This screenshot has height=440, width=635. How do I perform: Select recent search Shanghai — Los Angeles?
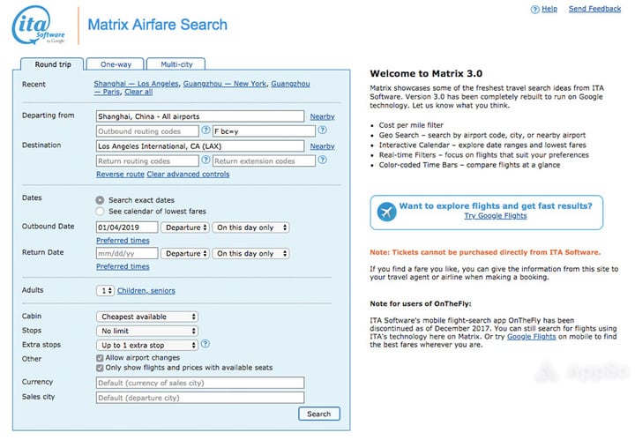point(136,84)
